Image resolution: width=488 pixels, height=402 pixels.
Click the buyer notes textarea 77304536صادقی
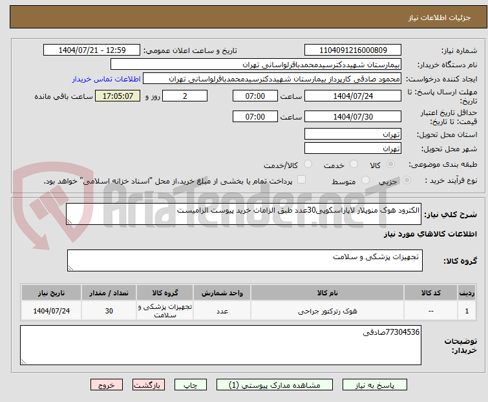click(x=220, y=345)
